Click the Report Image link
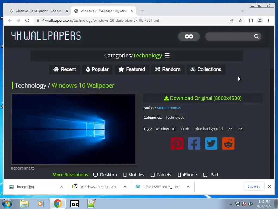 click(x=23, y=168)
